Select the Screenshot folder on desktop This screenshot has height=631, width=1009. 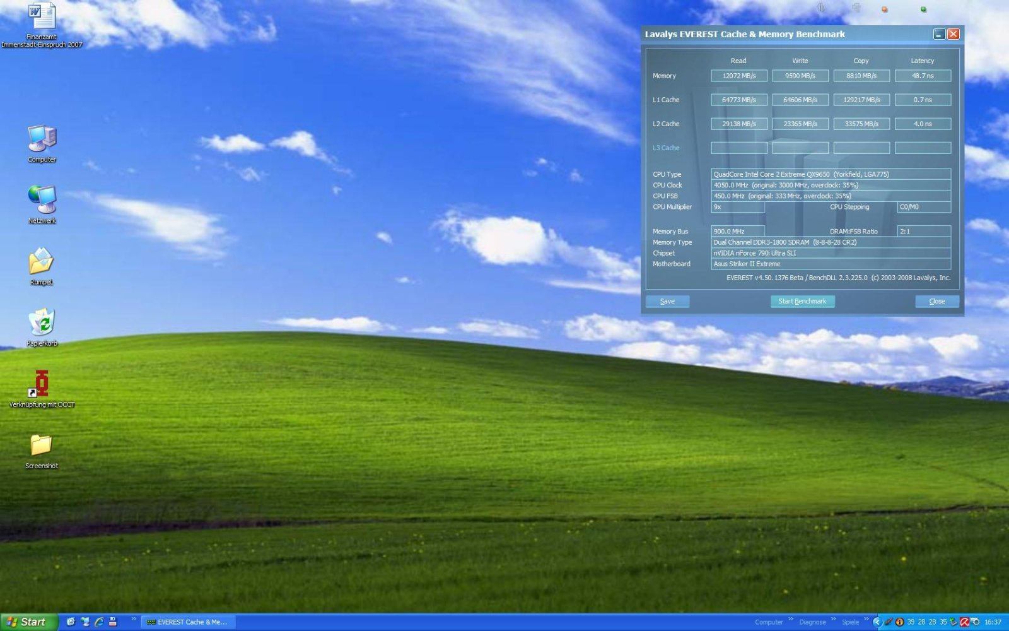click(42, 451)
